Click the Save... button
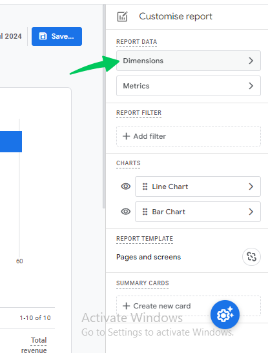Viewport: 268px width, 353px height. tap(57, 37)
